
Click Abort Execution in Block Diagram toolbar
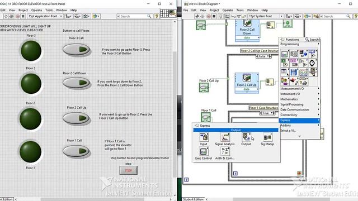pyautogui.click(x=209, y=16)
